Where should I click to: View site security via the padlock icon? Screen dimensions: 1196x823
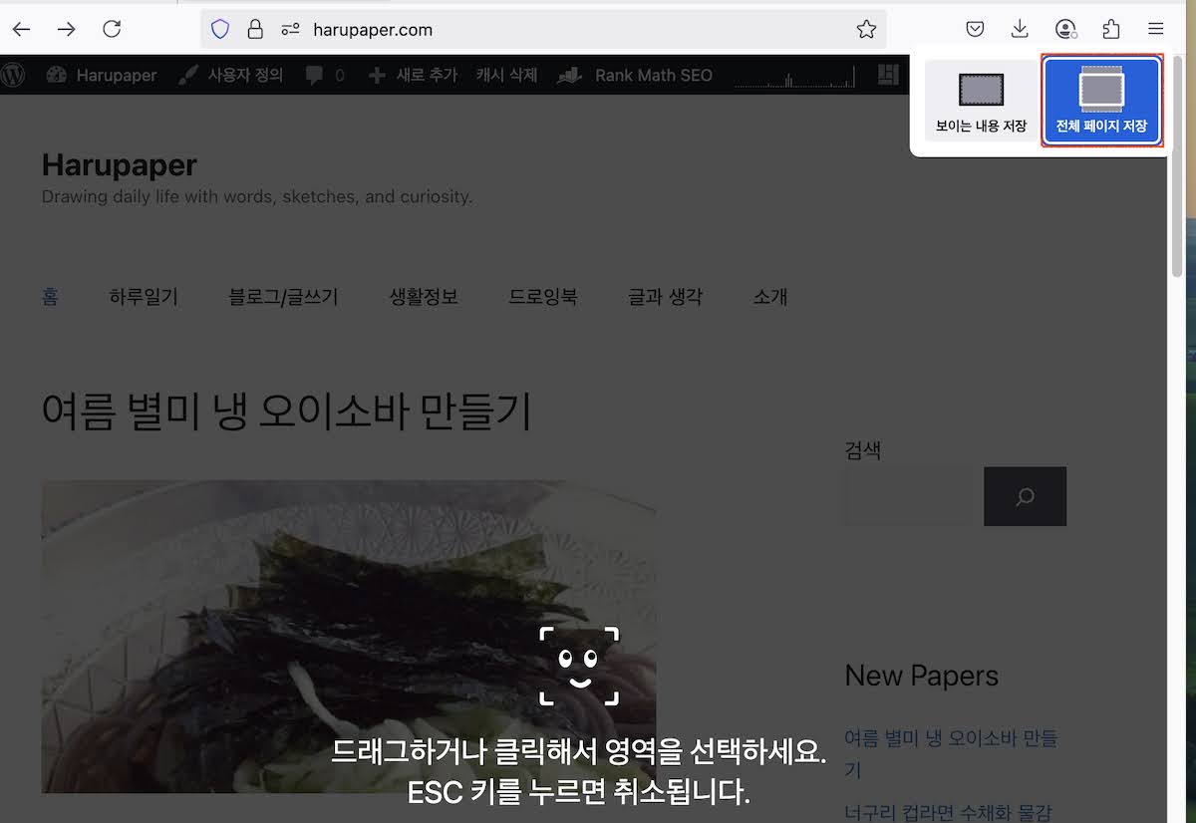coord(255,29)
